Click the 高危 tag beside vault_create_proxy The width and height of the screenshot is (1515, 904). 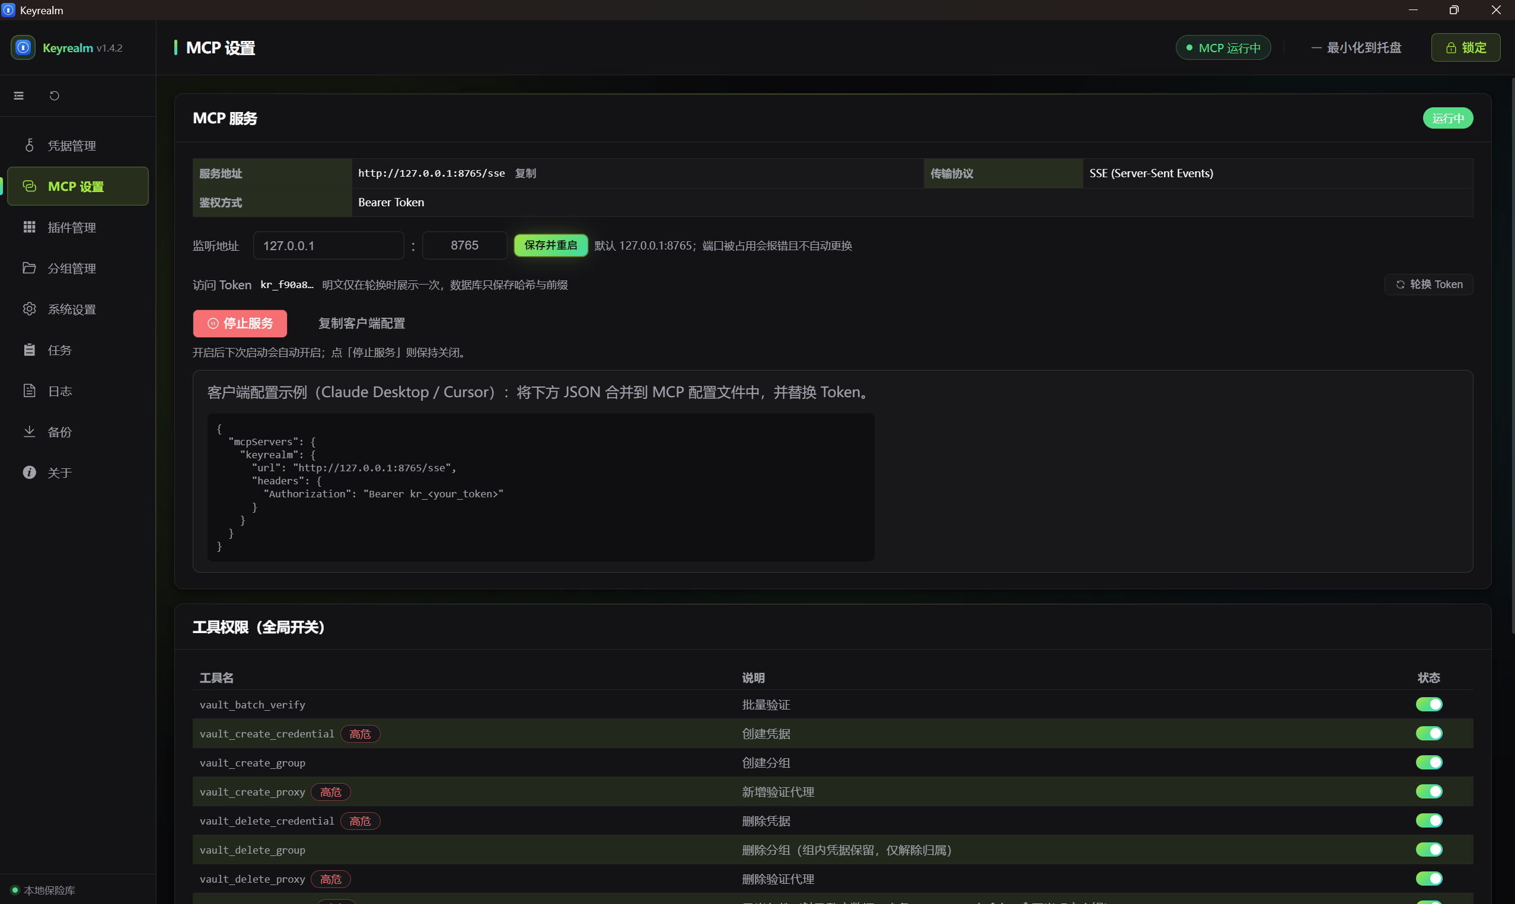(x=331, y=792)
